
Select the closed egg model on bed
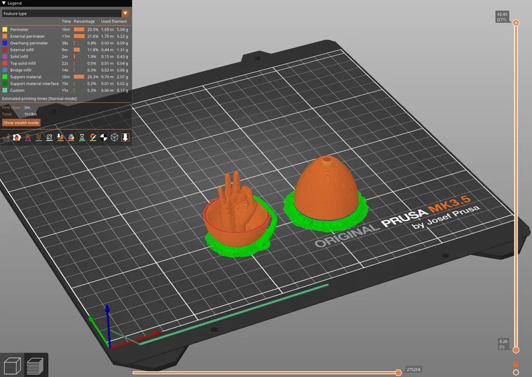pyautogui.click(x=326, y=189)
